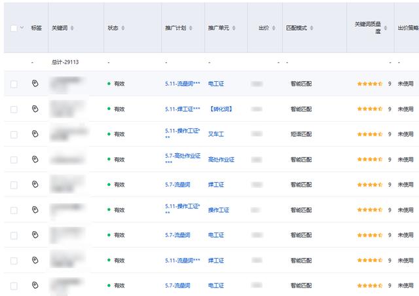
Task: Open the 电工证 unit in the 5.11-流量词 row
Action: click(x=216, y=84)
